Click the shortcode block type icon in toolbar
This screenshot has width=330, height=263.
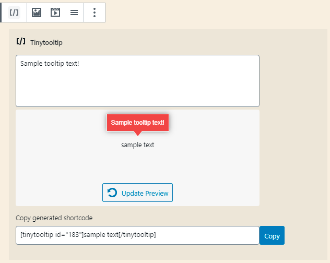click(x=14, y=13)
